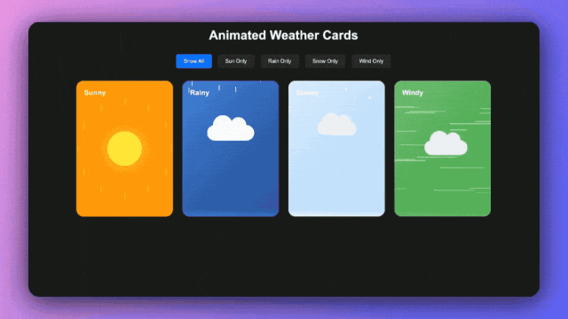568x319 pixels.
Task: Activate the Wind Only filter button
Action: pos(371,61)
